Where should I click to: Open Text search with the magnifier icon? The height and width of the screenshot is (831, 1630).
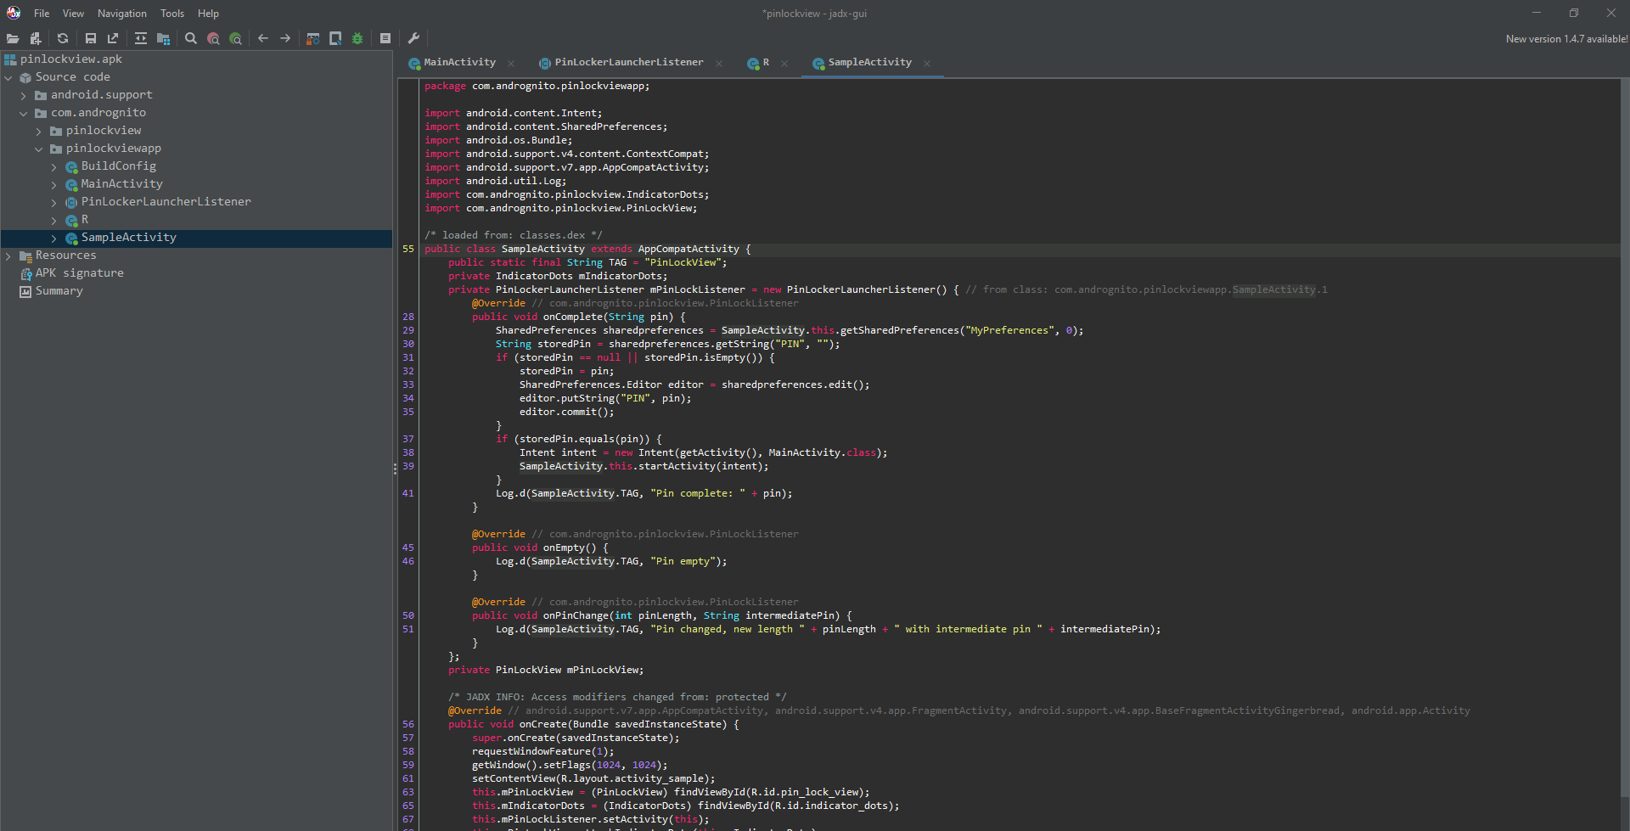coord(191,38)
